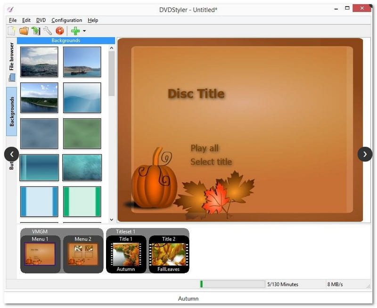Open the File menu
This screenshot has width=377, height=308.
[x=13, y=20]
